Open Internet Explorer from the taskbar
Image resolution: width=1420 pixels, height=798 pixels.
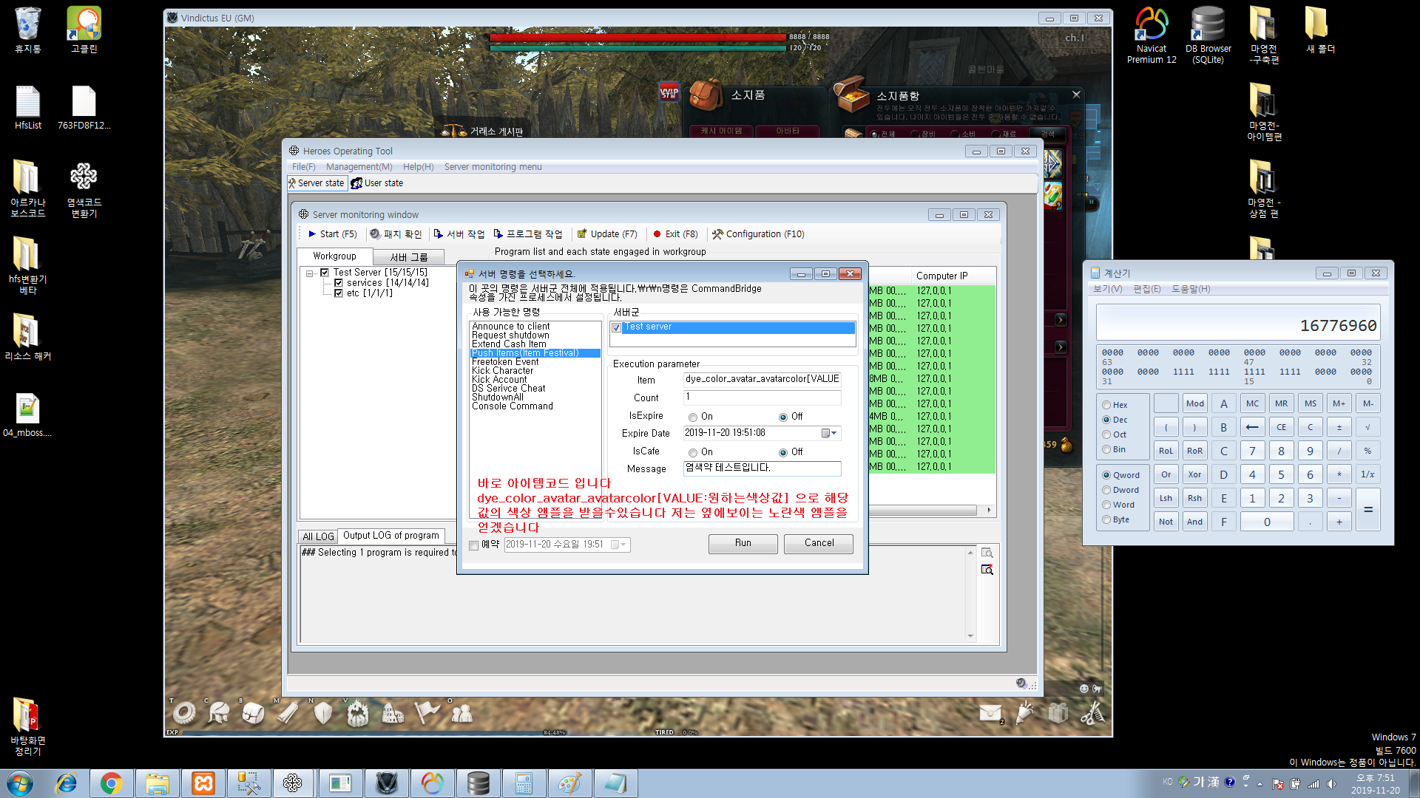(66, 783)
